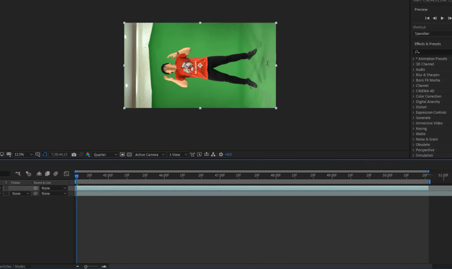452x269 pixels.
Task: Take a snapshot of the composition view
Action: coord(74,154)
